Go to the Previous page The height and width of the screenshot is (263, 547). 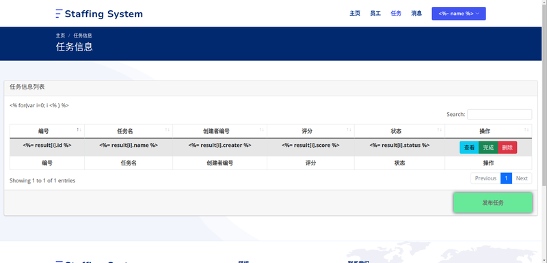(x=485, y=178)
